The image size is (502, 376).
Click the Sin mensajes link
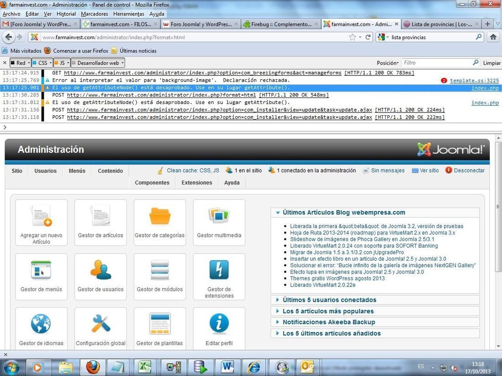click(388, 171)
